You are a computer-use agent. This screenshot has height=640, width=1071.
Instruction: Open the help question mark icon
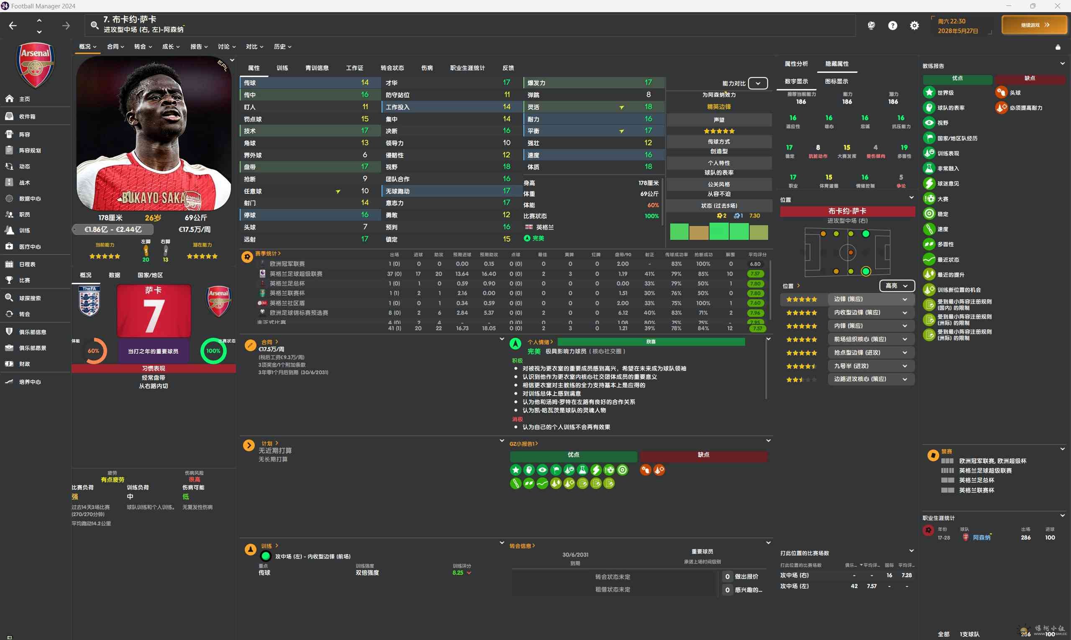(x=893, y=26)
